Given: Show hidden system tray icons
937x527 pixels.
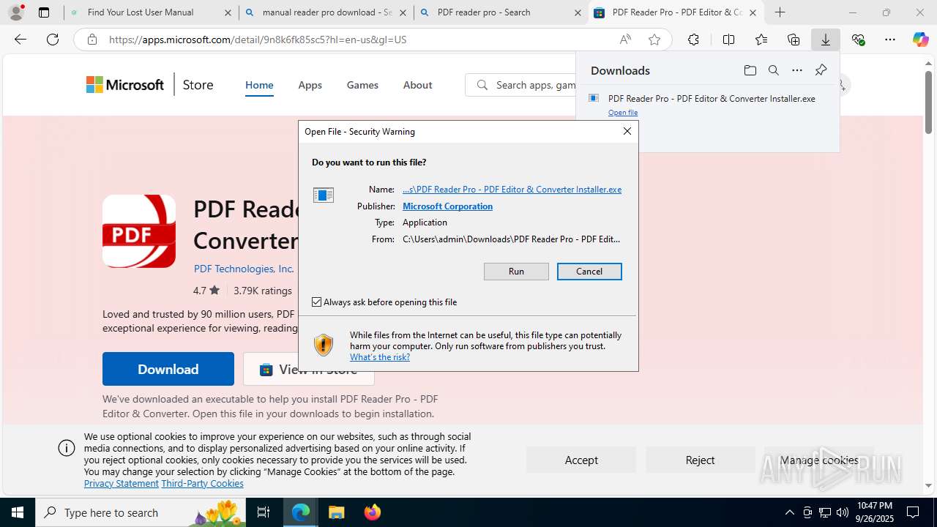Looking at the screenshot, I should [x=789, y=512].
